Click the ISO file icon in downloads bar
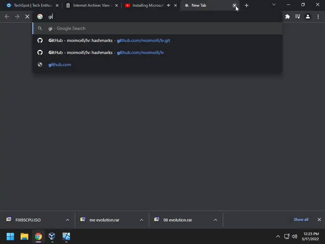The height and width of the screenshot is (244, 325). (9, 219)
